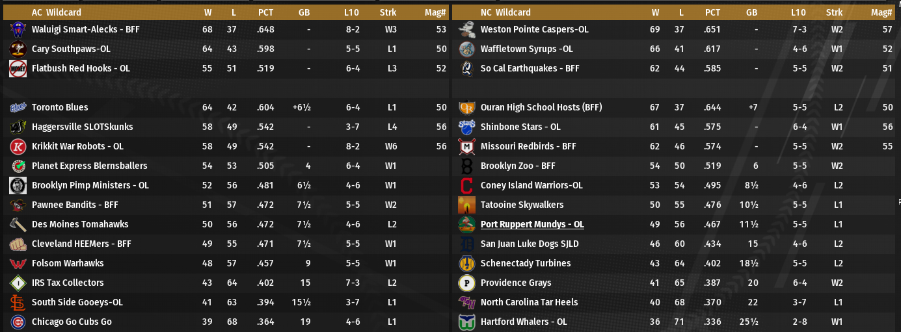
Task: Sort NC Wildcard by L10 column
Action: click(x=798, y=12)
